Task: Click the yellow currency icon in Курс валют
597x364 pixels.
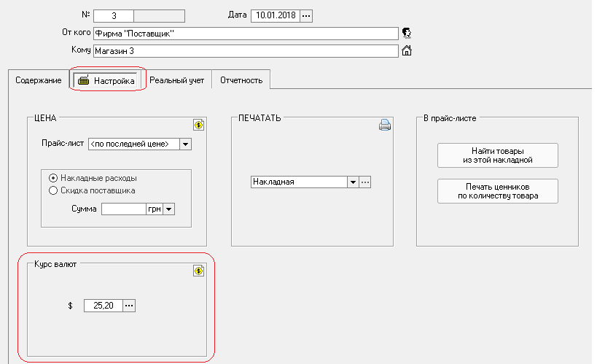Action: coord(198,271)
